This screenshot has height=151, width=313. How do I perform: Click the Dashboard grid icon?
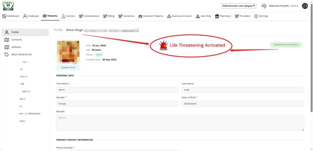(4, 16)
